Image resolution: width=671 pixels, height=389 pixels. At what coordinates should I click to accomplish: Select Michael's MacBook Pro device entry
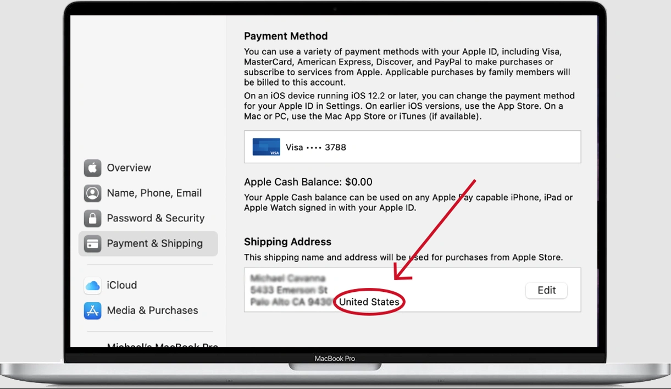pyautogui.click(x=163, y=346)
